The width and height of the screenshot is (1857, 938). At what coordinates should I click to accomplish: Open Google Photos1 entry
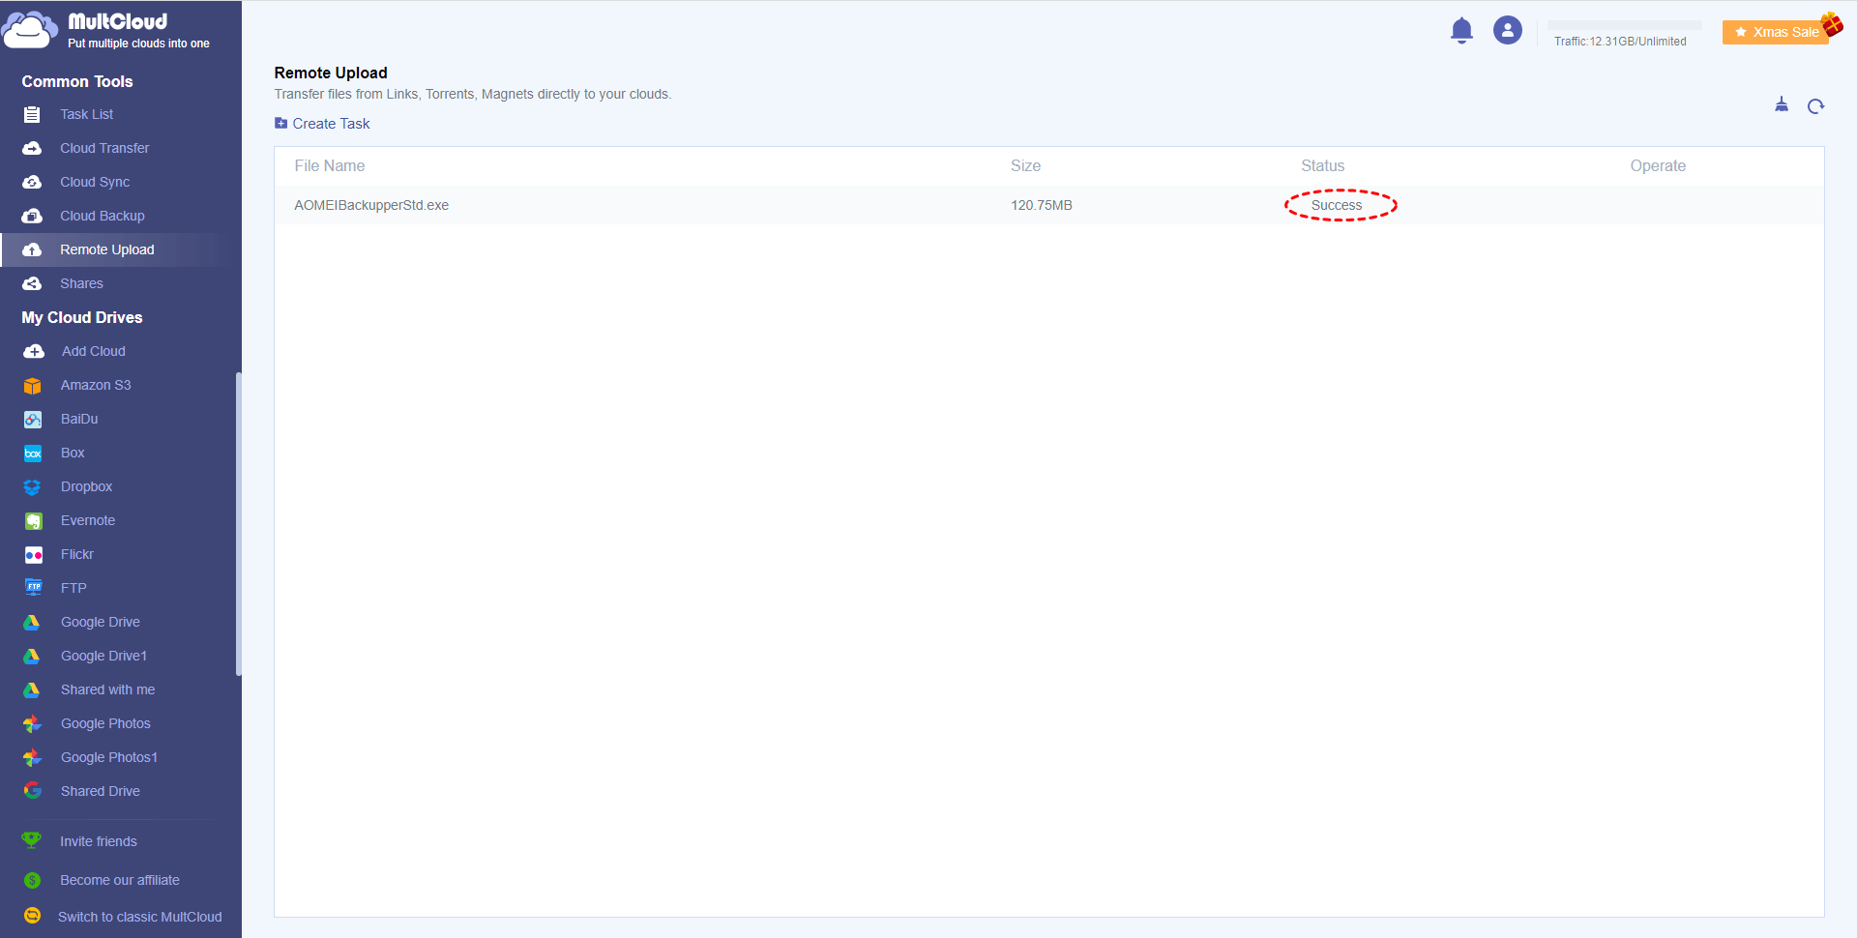coord(109,757)
